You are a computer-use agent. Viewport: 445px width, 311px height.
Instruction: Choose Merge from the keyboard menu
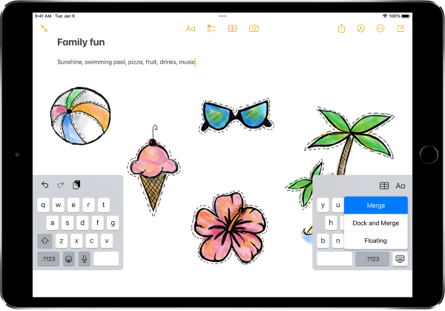[x=376, y=206]
